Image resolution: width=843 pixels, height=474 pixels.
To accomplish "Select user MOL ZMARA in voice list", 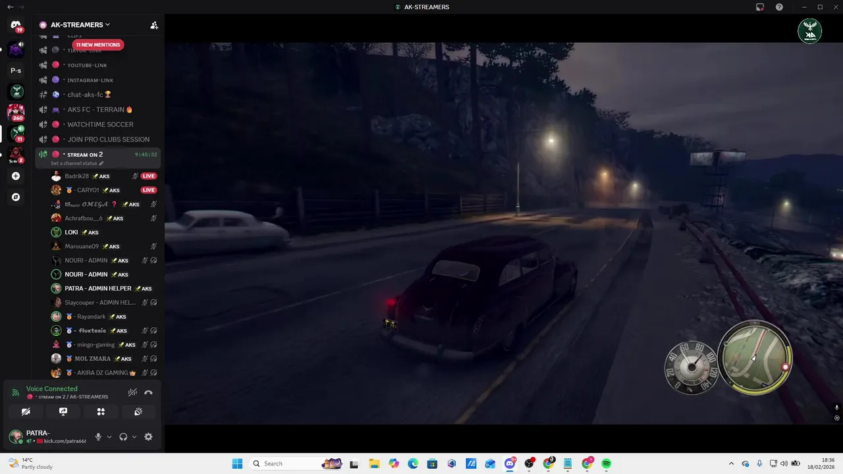I will (x=105, y=359).
